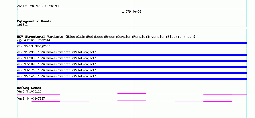Screen dimensions: 255x118
Task: Open the VAV3|NM_006113 gene label
Action: point(29,91)
